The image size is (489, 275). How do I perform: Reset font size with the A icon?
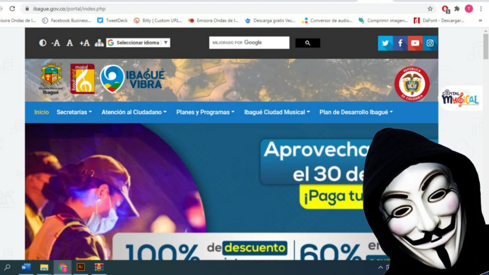[x=70, y=43]
